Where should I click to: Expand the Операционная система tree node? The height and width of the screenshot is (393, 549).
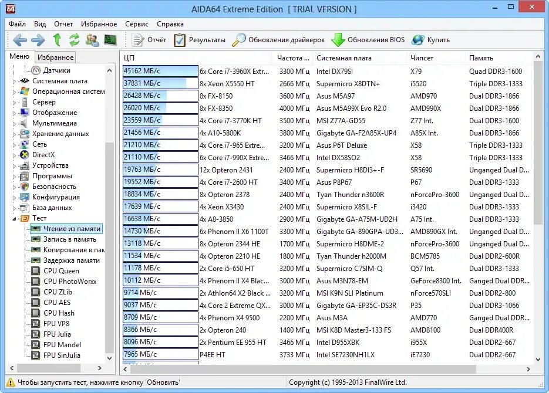pos(14,92)
